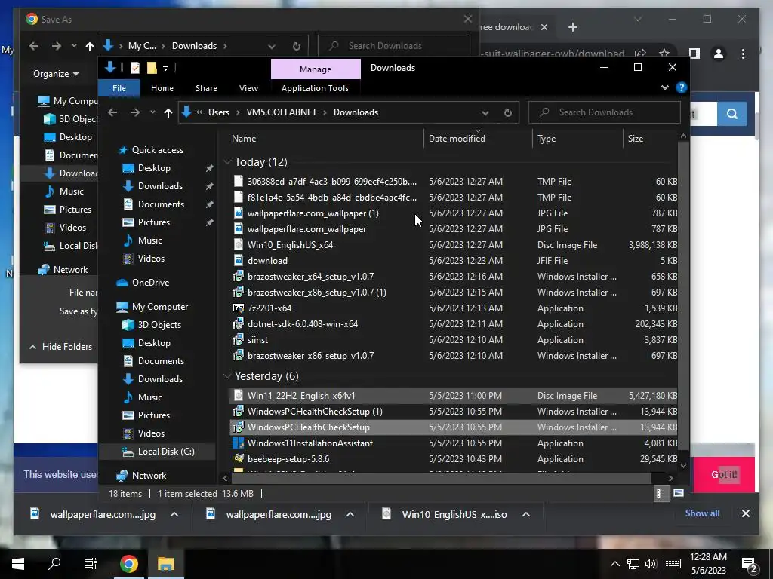Click the New folder quick access toolbar icon
773x579 pixels.
152,68
